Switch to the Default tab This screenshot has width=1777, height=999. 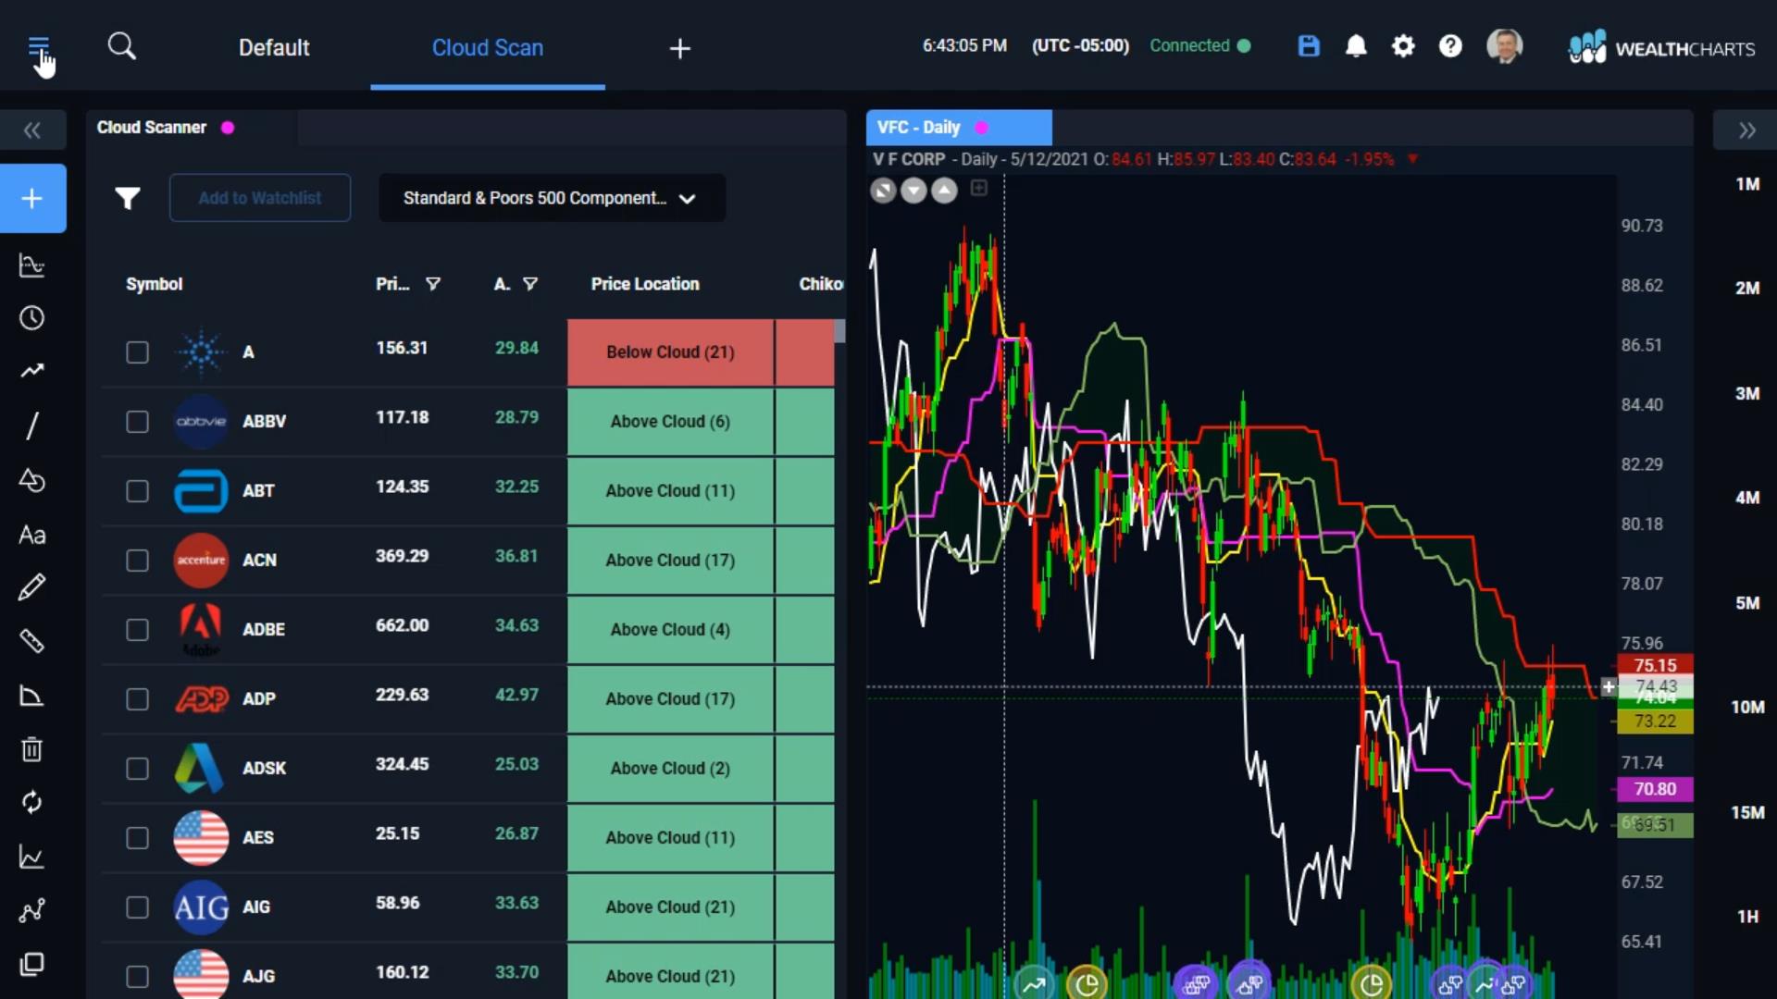point(274,48)
